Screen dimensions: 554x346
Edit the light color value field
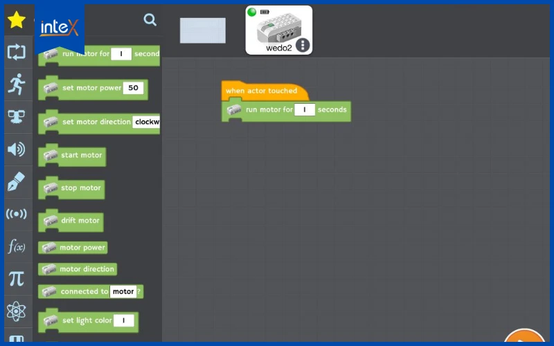pyautogui.click(x=124, y=320)
